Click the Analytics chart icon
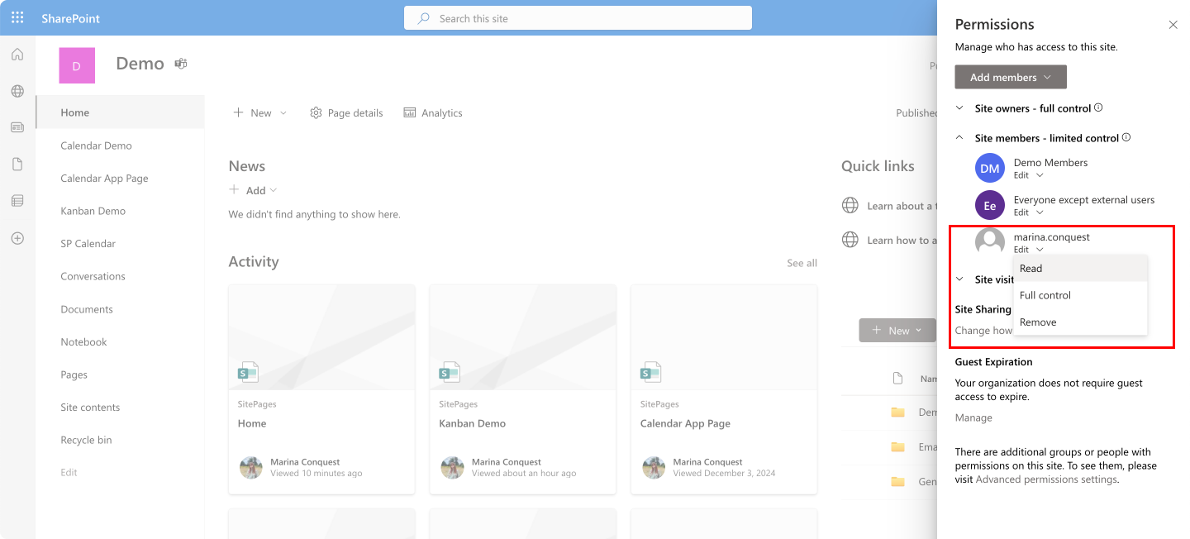This screenshot has width=1190, height=539. 410,112
